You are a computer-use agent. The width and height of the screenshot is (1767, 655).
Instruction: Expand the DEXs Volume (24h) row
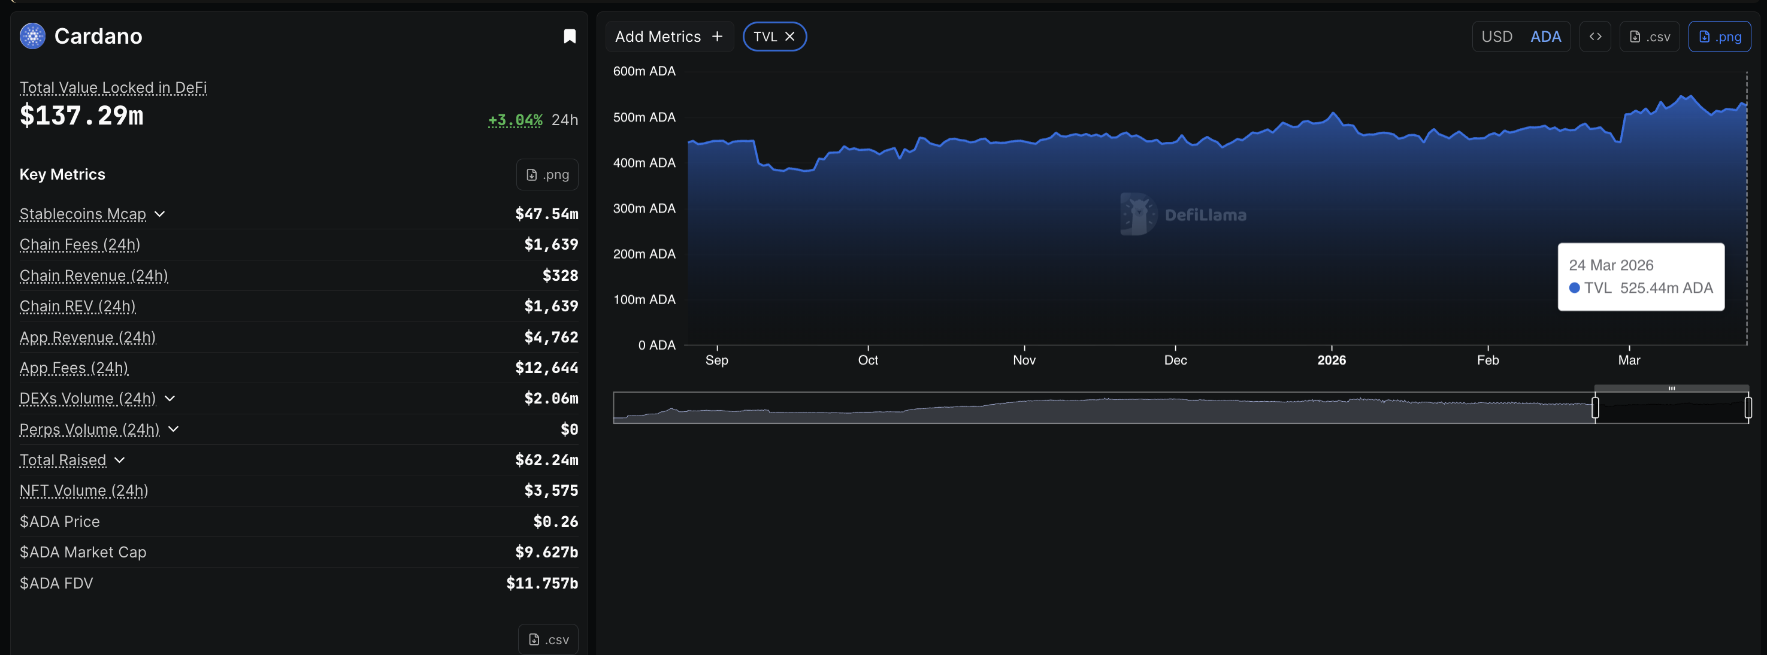(x=170, y=399)
